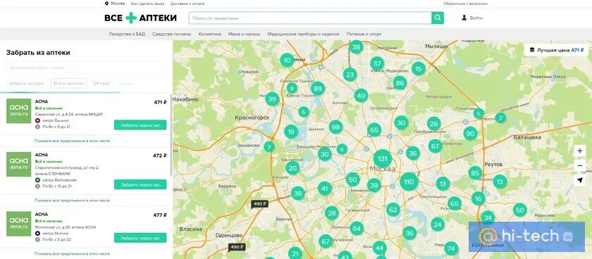
Task: Click the cluster marker numbered 26
Action: click(x=434, y=123)
